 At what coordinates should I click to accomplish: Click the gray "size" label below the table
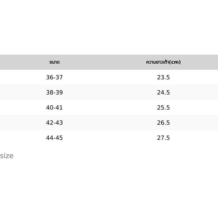[x=7, y=156]
